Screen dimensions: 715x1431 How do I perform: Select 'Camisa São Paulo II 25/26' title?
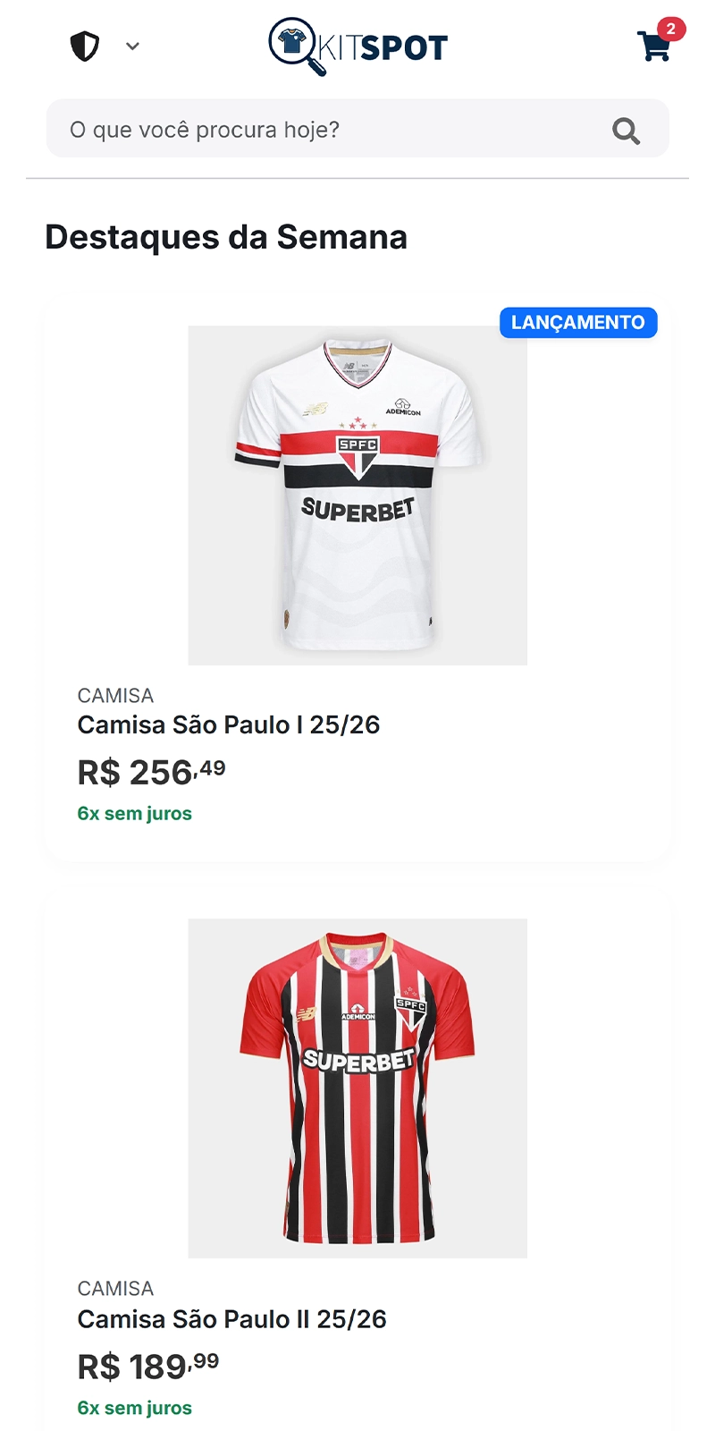(232, 1319)
